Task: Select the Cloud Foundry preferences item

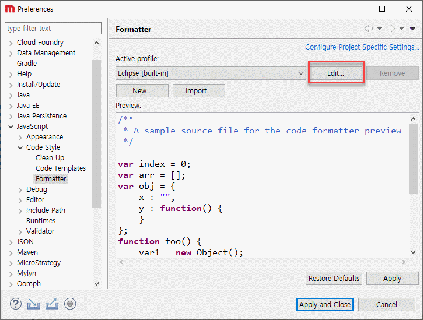Action: (40, 43)
